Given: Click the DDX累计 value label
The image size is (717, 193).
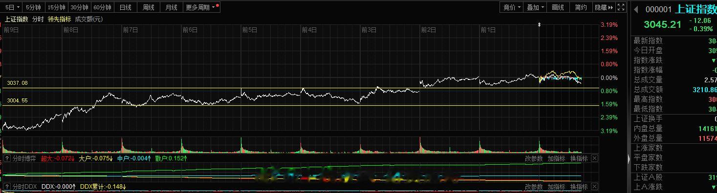Looking at the screenshot, I should click(x=103, y=187).
